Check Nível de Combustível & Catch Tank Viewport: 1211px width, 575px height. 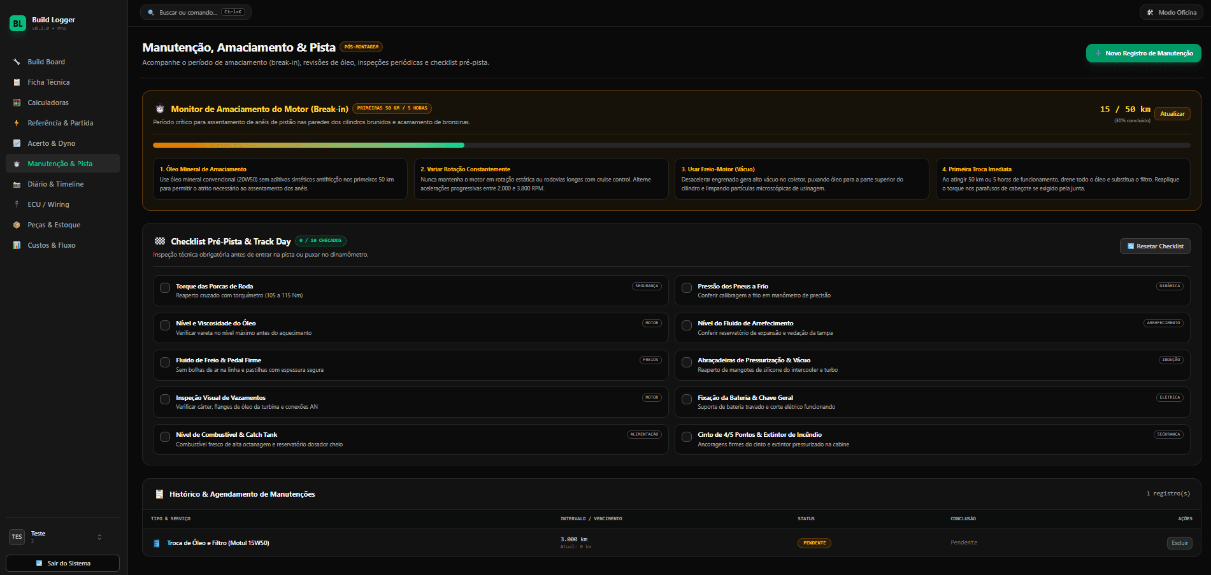tap(165, 437)
